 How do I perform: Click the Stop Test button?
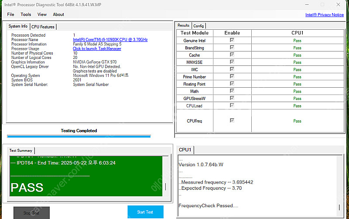[31, 213]
